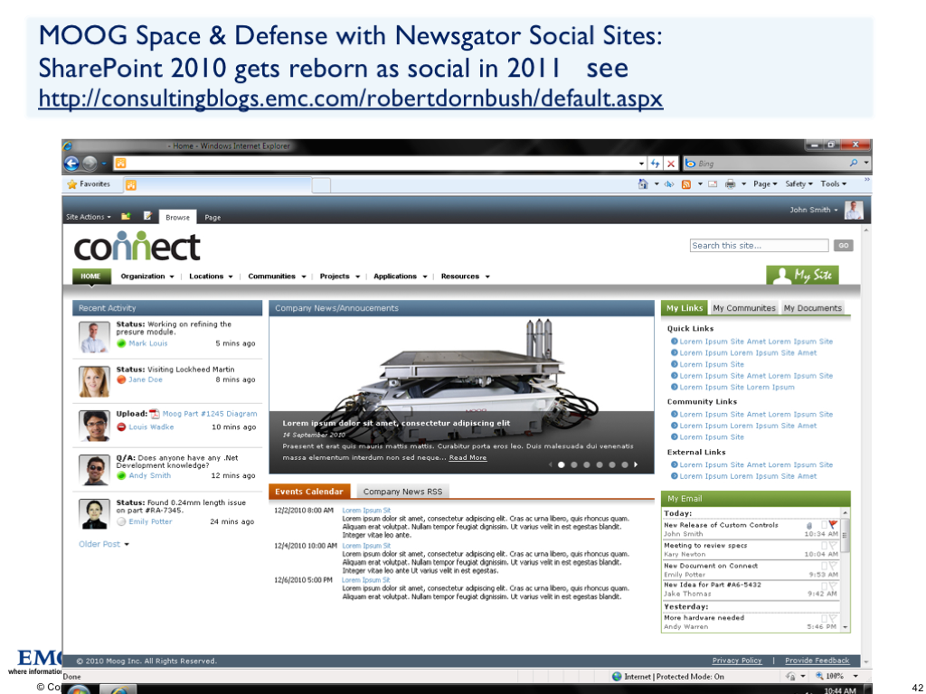Click Jane Doe's avatar photo
Screen dimensions: 926x694
coord(94,381)
